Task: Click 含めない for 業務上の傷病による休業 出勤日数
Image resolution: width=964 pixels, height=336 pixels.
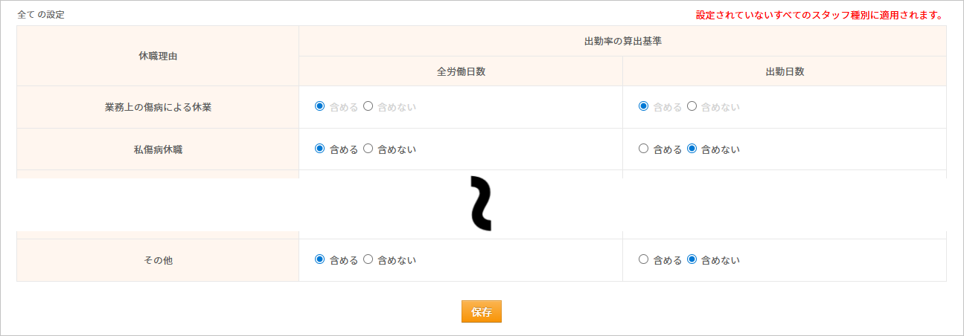Action: [692, 106]
